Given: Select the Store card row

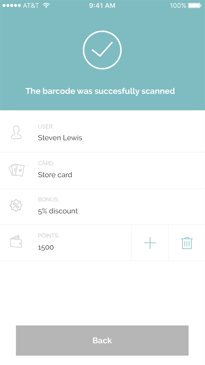Looking at the screenshot, I should pyautogui.click(x=102, y=170).
